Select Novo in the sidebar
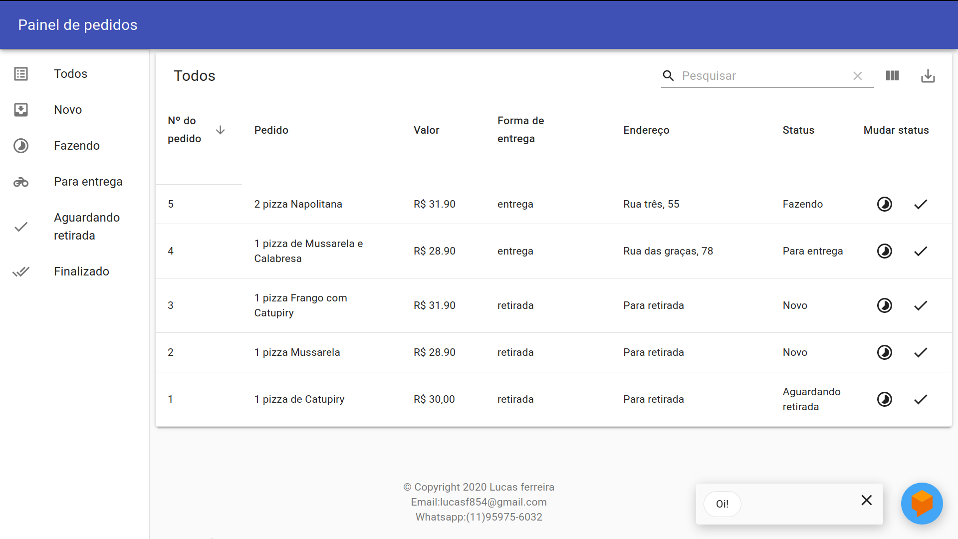Screen dimensions: 958x539 [x=68, y=110]
